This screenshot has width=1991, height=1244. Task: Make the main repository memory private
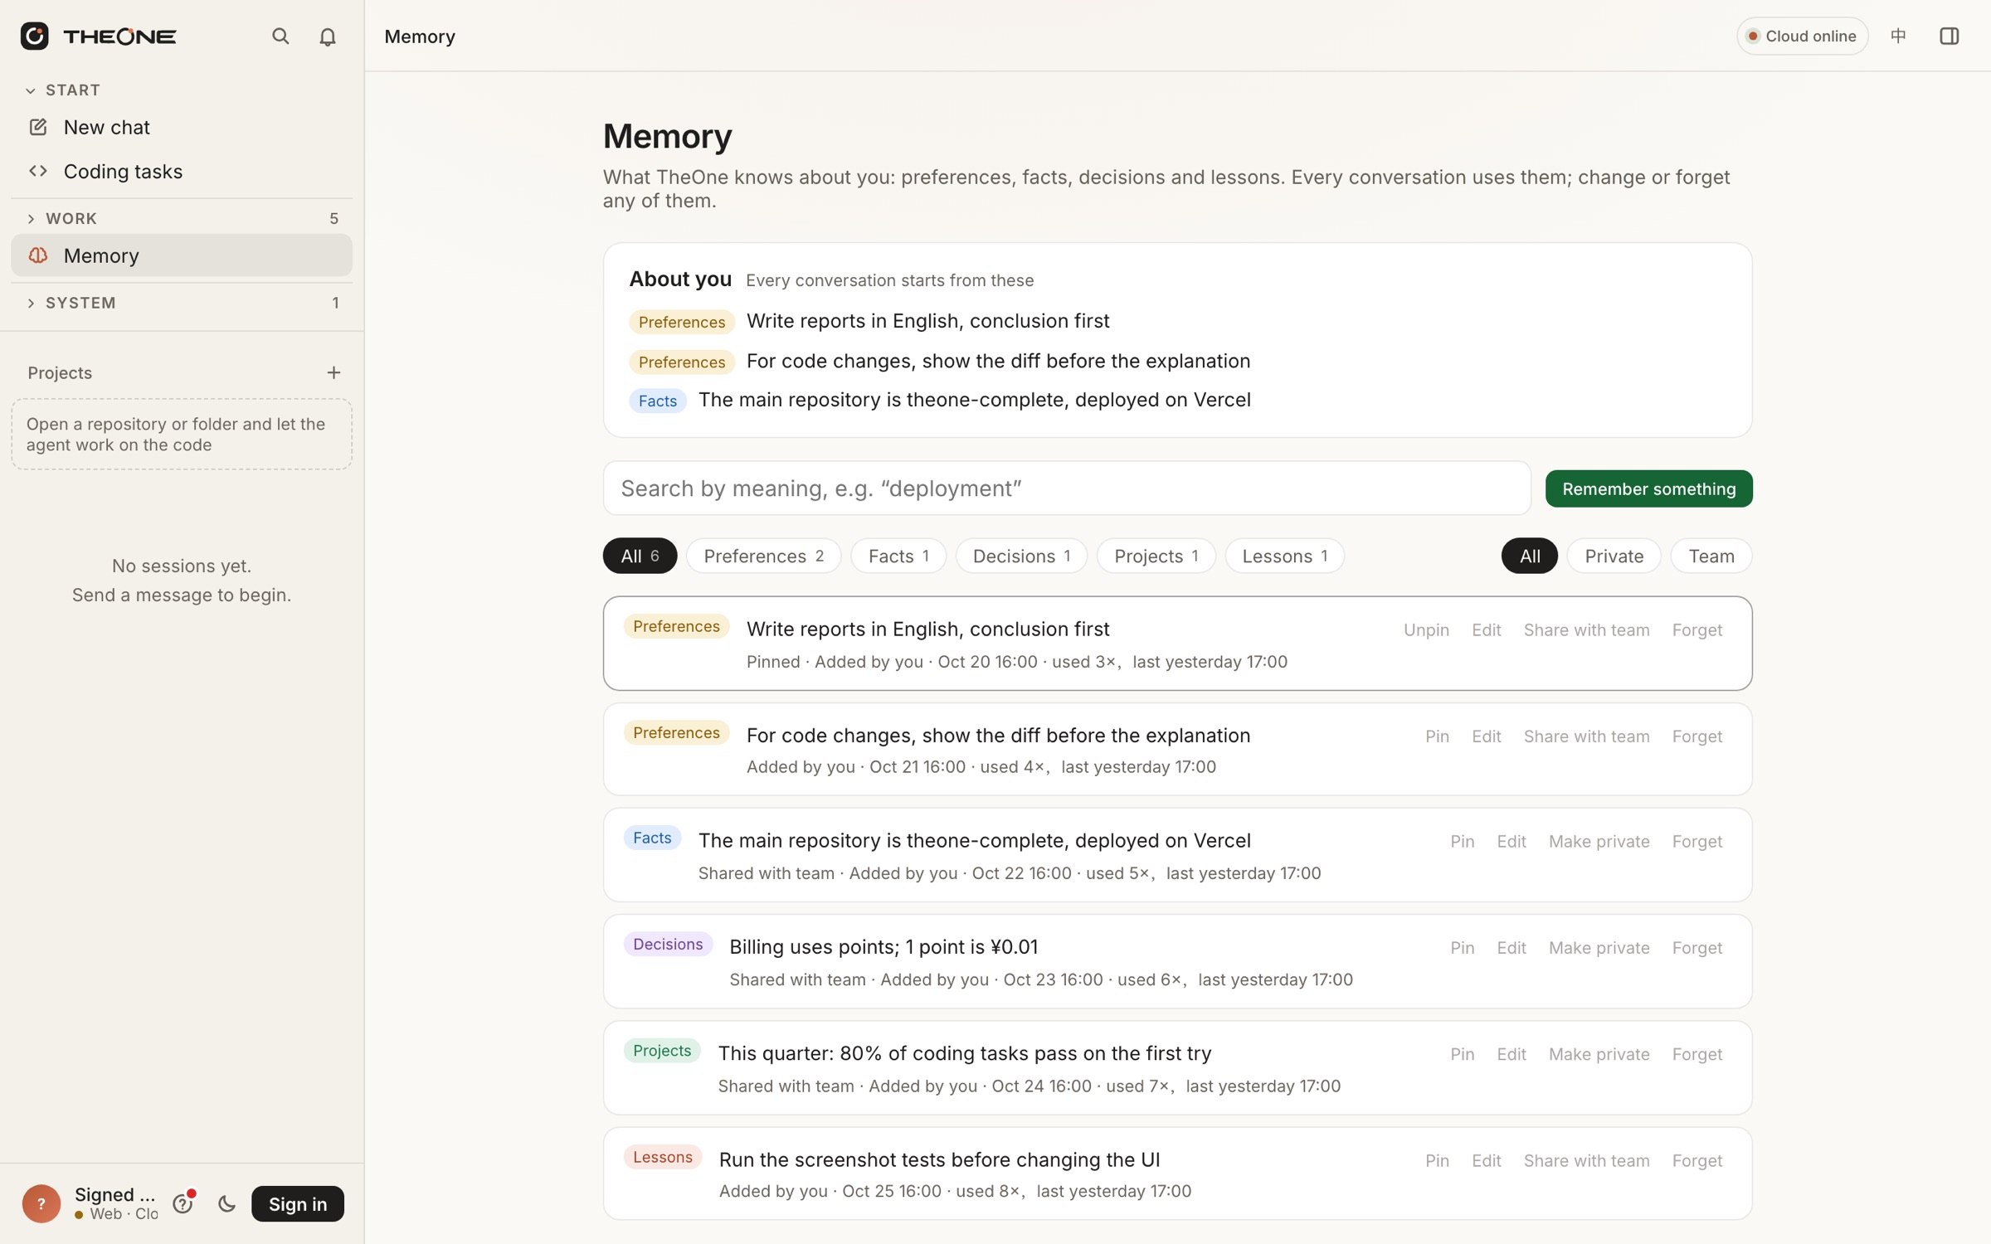click(x=1599, y=841)
